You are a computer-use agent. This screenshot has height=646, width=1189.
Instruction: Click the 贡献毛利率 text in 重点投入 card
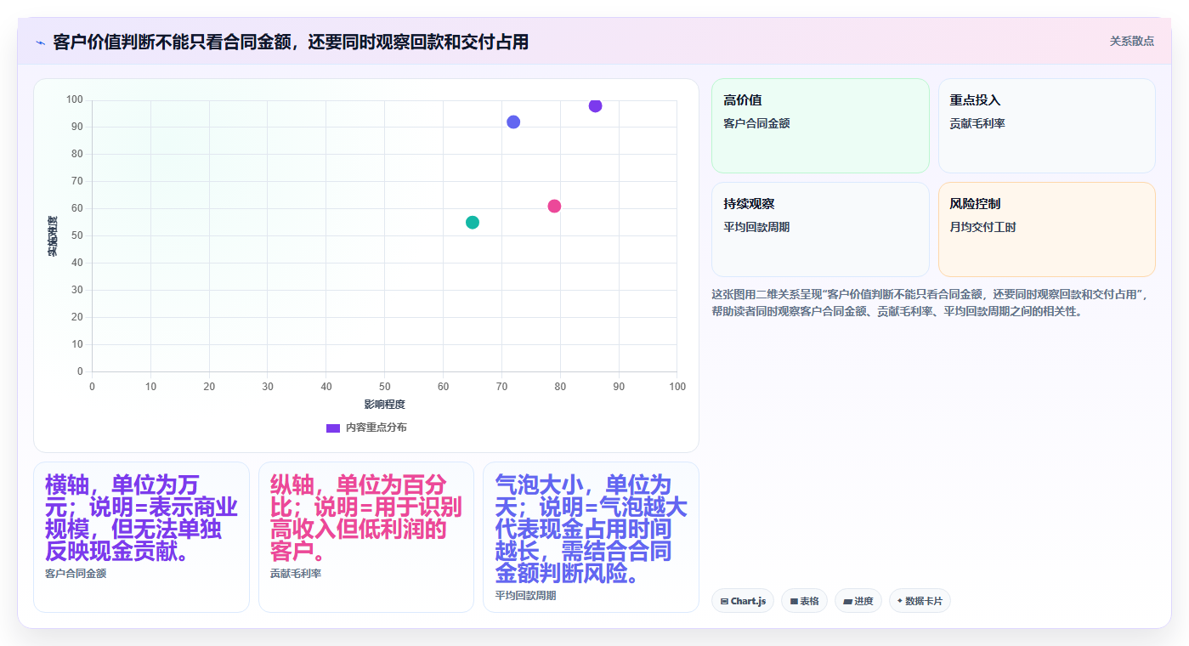coord(977,123)
